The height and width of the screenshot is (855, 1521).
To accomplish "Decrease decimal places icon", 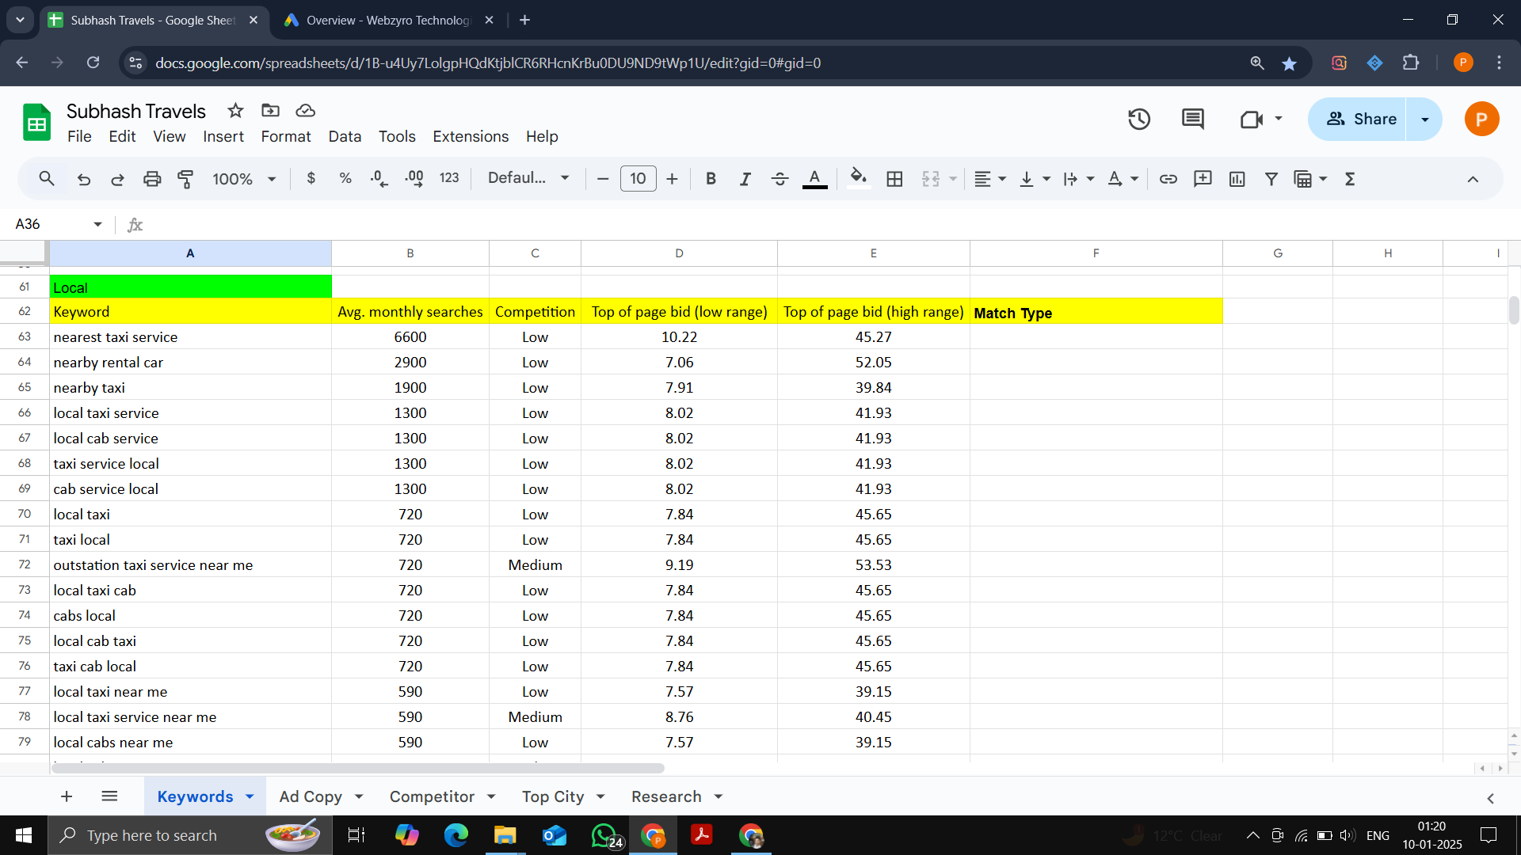I will point(379,179).
